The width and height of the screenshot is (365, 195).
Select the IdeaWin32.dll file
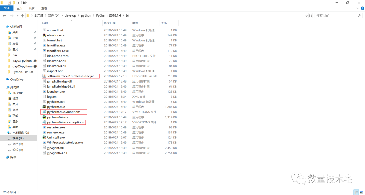click(56, 61)
